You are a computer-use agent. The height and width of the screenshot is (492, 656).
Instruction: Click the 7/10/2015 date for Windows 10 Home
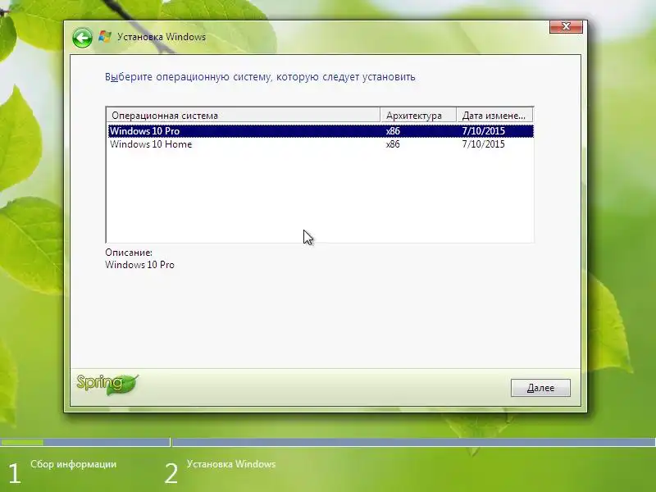pos(483,144)
